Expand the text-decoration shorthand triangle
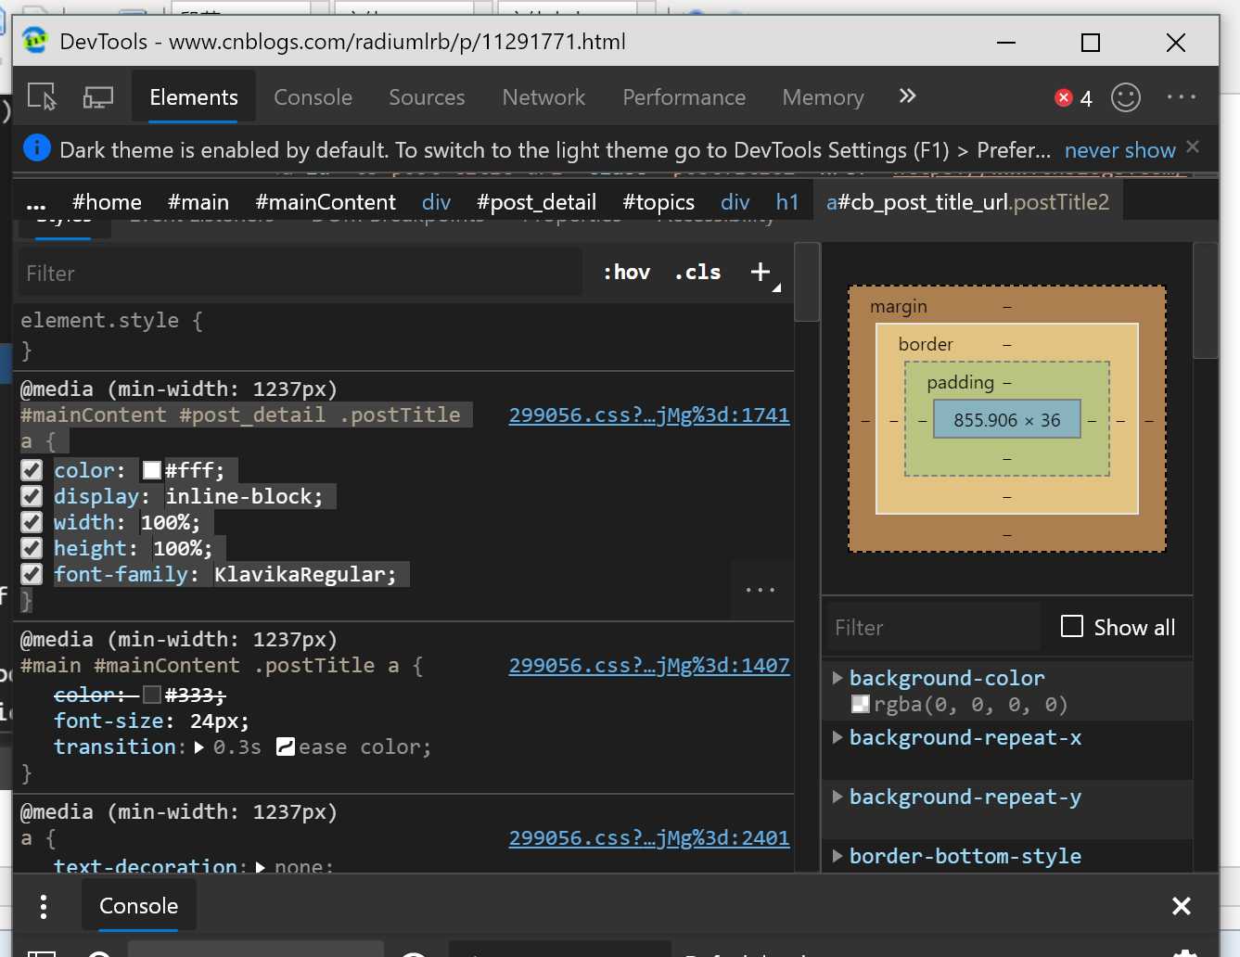This screenshot has width=1240, height=957. pos(261,867)
